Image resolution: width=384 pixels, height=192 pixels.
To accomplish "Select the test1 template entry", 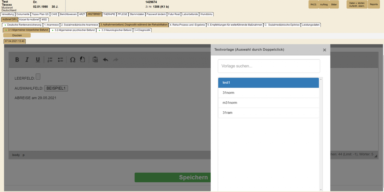I will 268,83.
